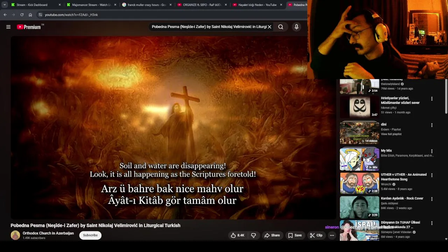
Task: Go to YouTube Premium home logo
Action: pyautogui.click(x=29, y=27)
